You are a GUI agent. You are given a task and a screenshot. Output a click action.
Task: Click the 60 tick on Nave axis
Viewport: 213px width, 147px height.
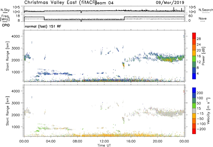[190, 16]
